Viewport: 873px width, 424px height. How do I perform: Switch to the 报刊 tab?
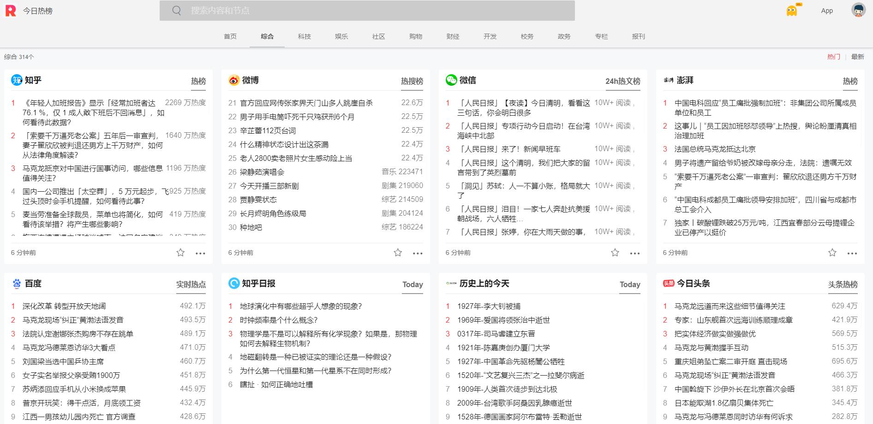pos(639,36)
